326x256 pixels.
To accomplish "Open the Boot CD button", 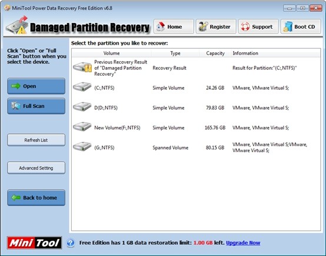I will tap(301, 26).
